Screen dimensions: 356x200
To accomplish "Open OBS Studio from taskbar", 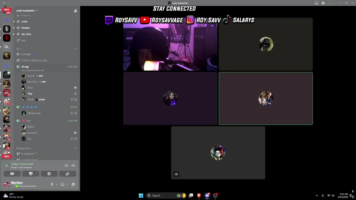I will pos(215,196).
